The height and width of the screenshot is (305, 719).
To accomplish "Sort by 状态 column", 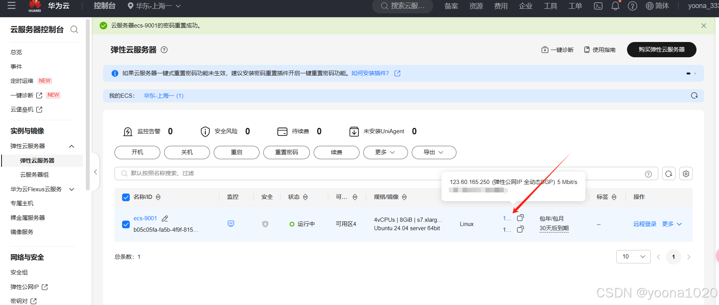I will click(x=305, y=197).
